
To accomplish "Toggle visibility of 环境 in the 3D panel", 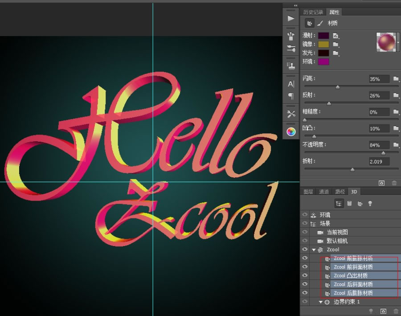I will (x=304, y=214).
